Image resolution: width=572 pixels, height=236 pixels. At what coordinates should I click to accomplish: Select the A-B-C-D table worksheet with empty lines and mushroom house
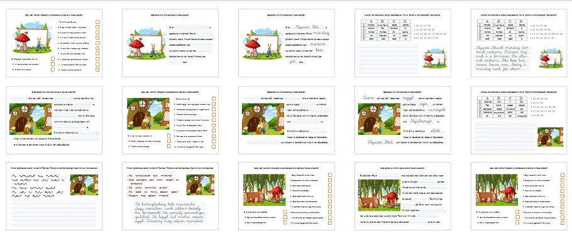(x=403, y=43)
